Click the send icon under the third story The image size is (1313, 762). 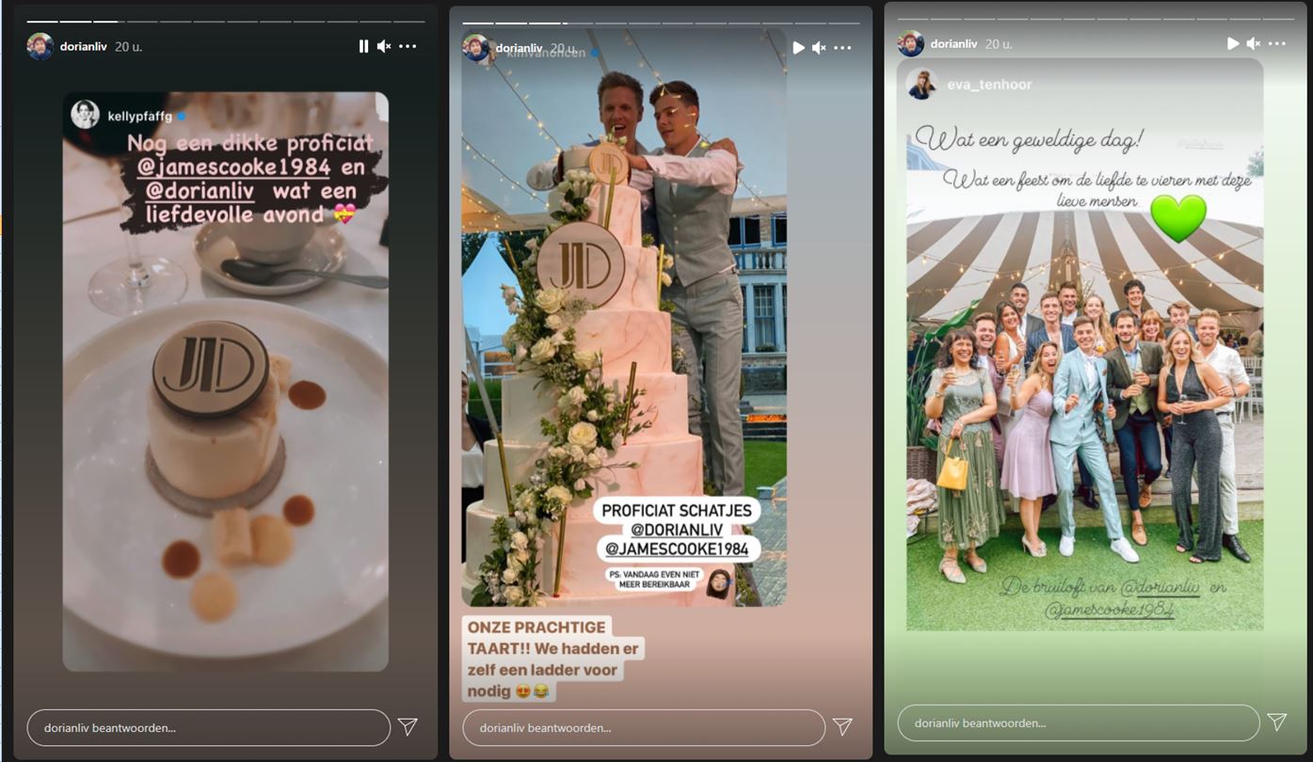pyautogui.click(x=1277, y=722)
